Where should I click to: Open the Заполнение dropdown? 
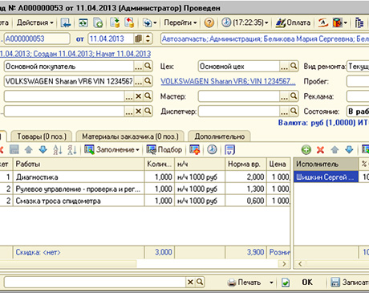click(x=112, y=150)
